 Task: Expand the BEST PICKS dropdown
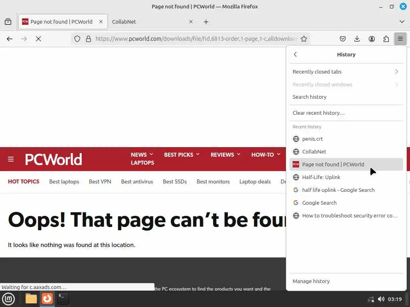click(182, 155)
